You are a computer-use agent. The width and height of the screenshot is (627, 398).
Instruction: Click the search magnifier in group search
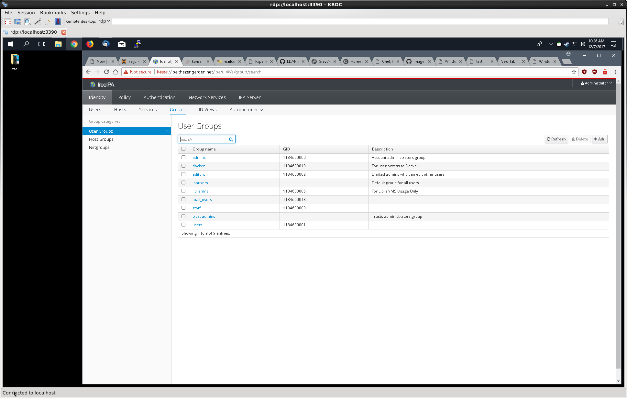click(231, 139)
